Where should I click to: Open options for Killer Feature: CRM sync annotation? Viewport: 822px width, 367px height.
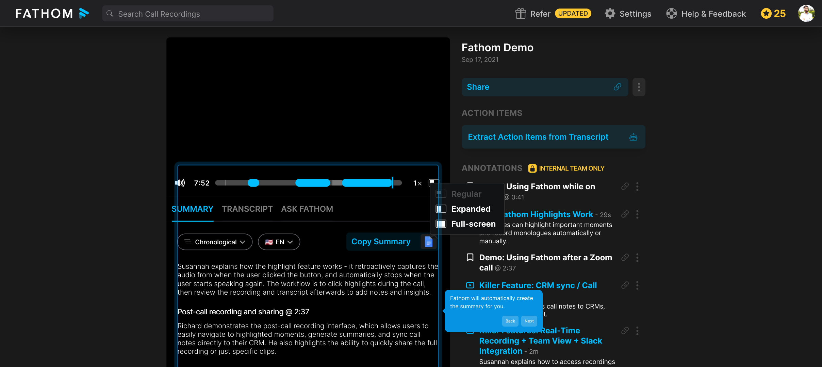pos(637,285)
